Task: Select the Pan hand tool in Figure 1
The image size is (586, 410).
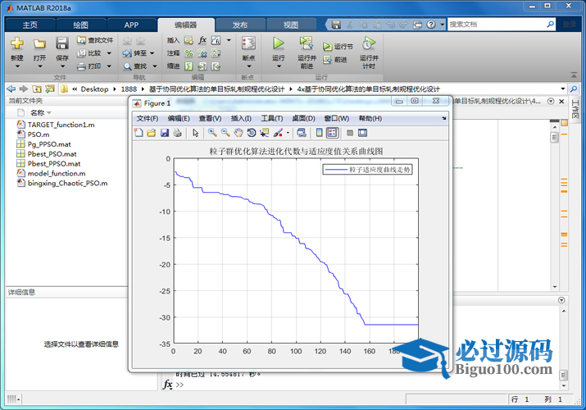Action: coord(238,132)
